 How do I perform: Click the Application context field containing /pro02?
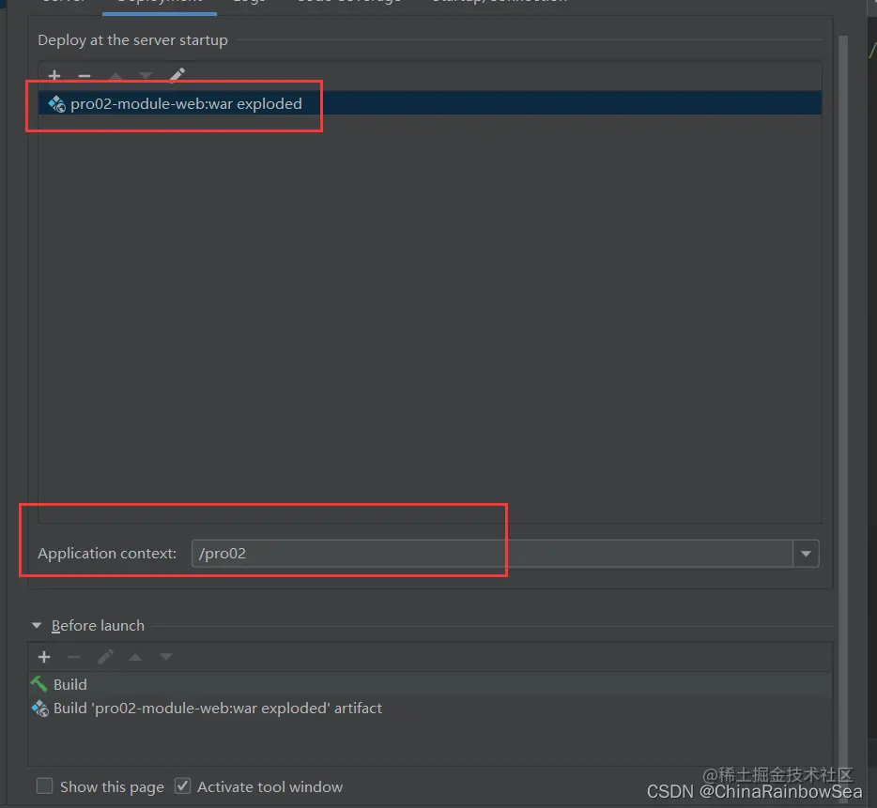492,553
